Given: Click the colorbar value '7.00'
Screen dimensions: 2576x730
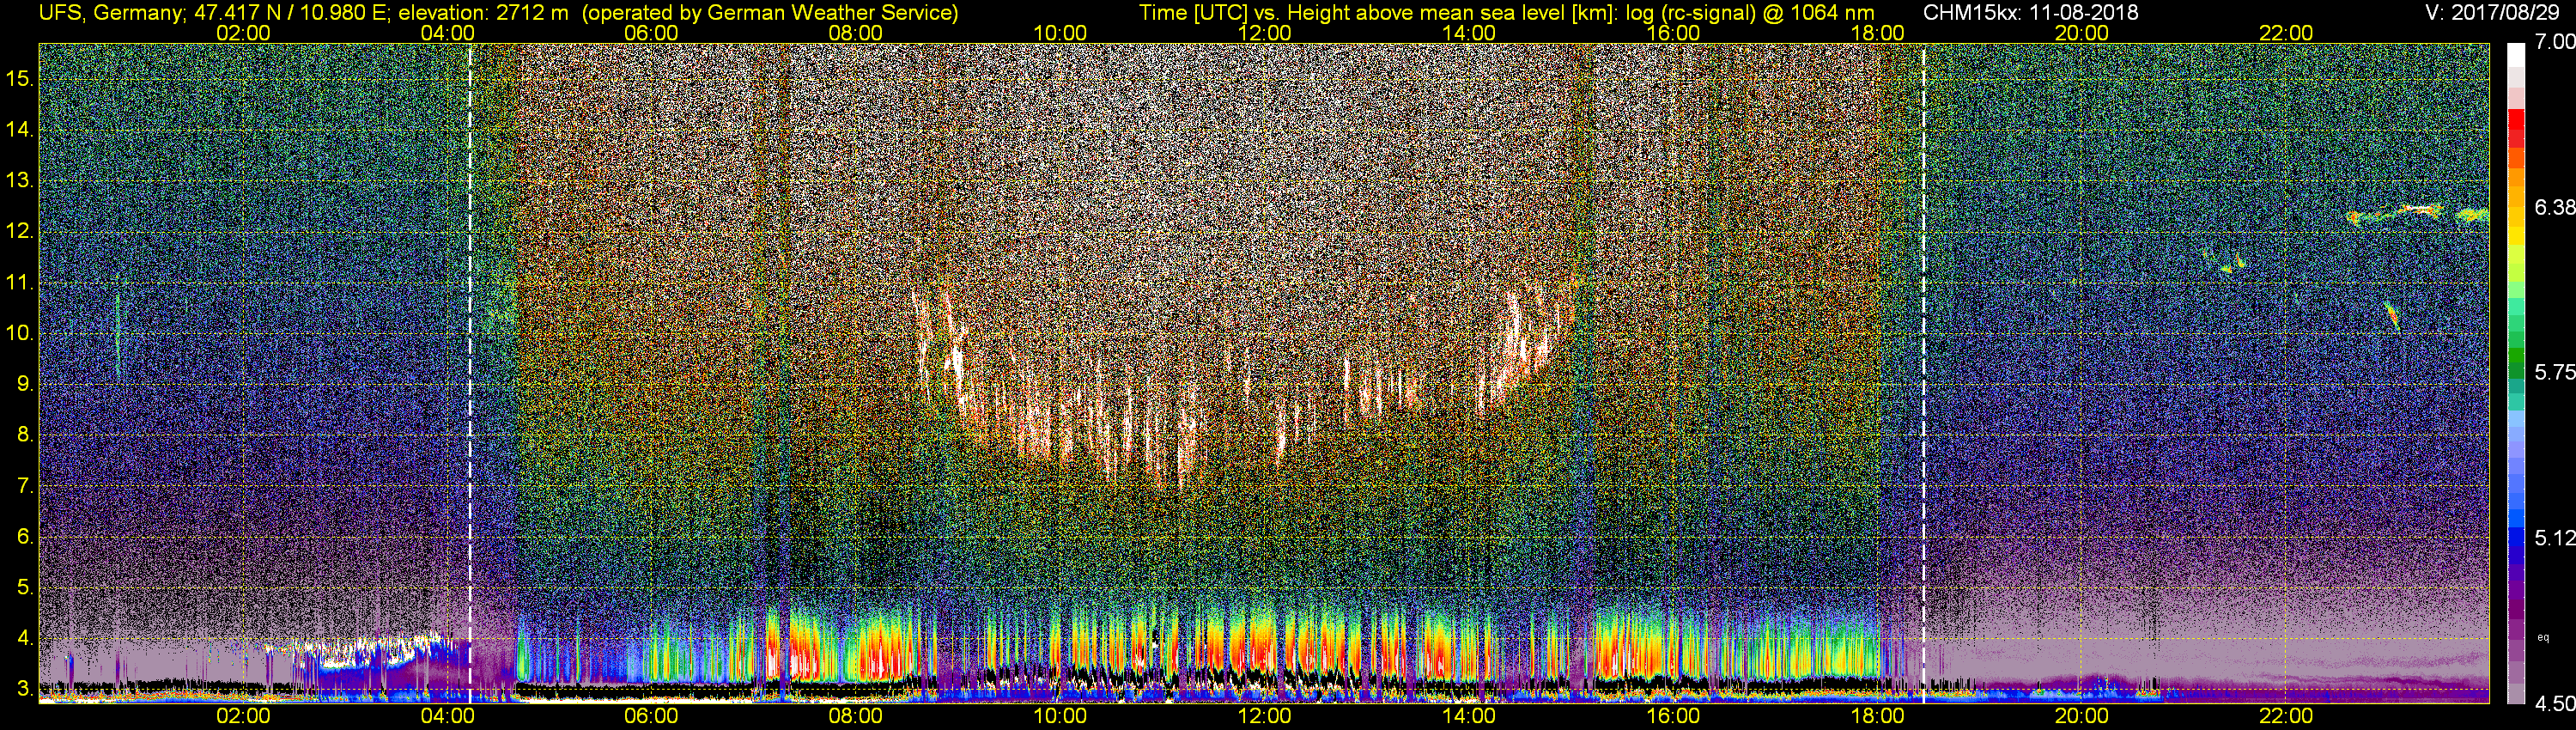Looking at the screenshot, I should [x=2555, y=42].
